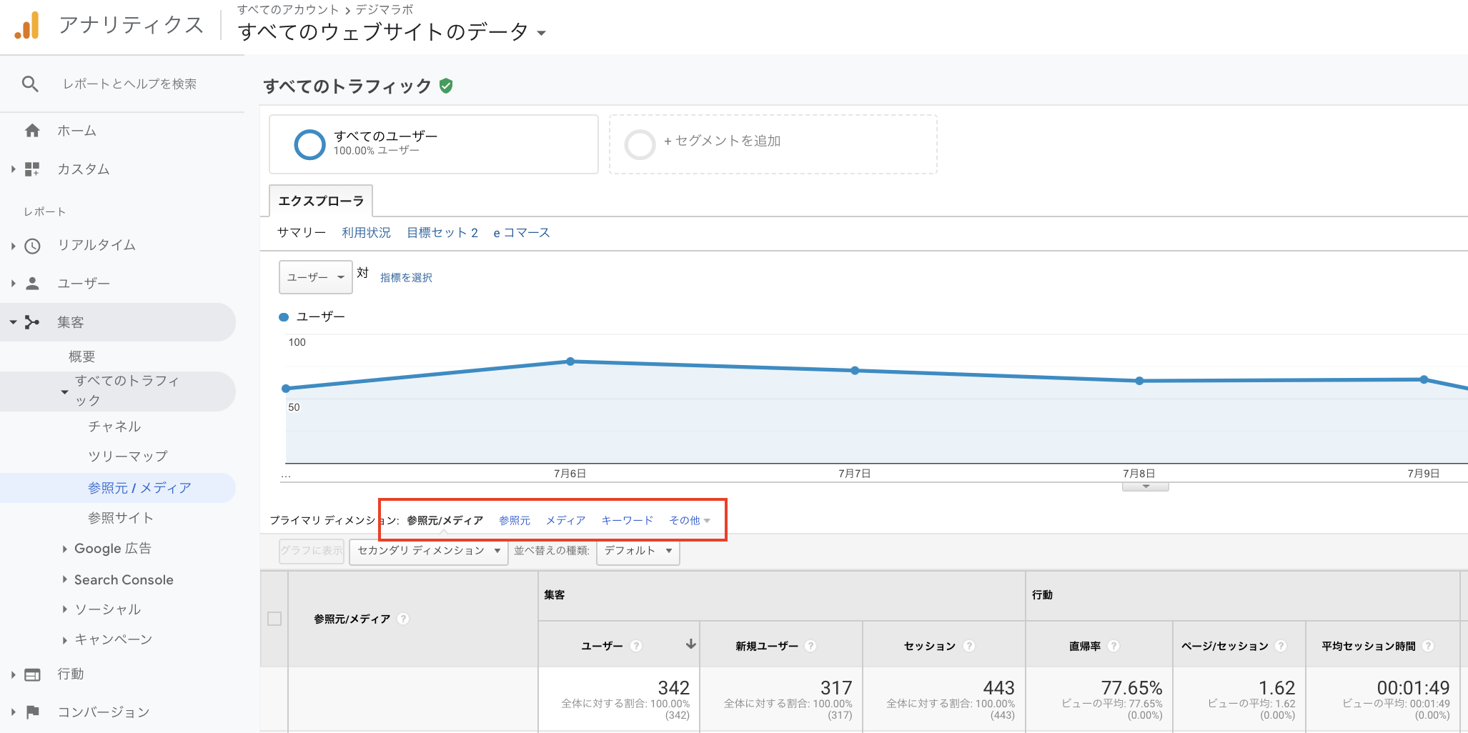
Task: Click the カスタム dashboard grid icon
Action: (x=32, y=169)
